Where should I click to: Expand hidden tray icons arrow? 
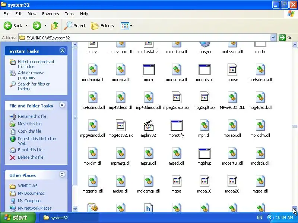(x=270, y=217)
